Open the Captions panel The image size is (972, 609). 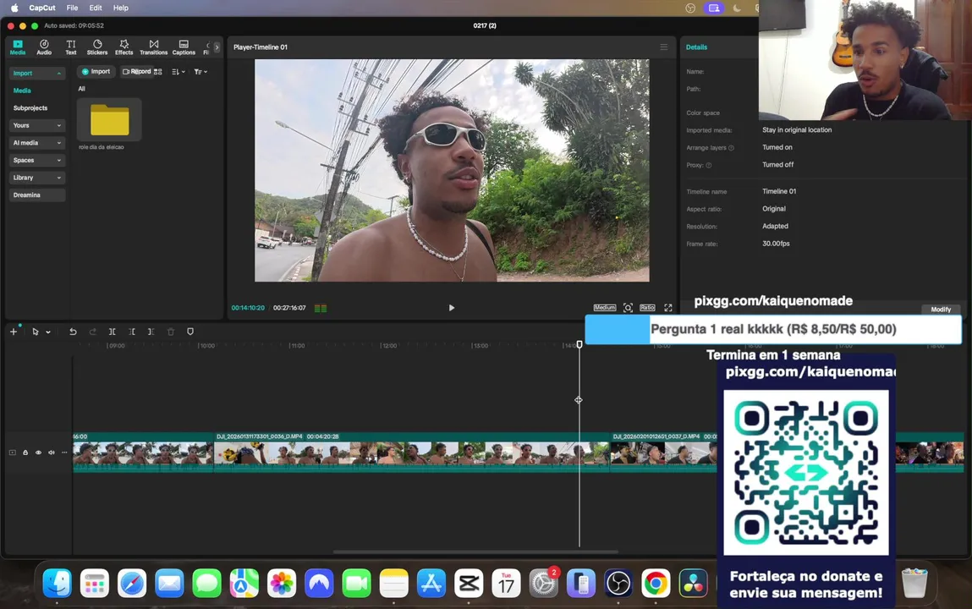coord(184,47)
